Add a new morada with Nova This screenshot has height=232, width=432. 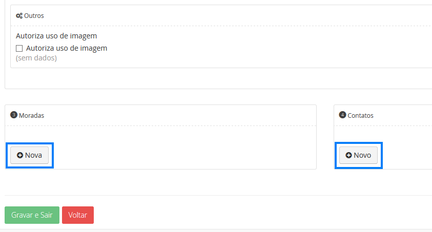click(x=30, y=155)
